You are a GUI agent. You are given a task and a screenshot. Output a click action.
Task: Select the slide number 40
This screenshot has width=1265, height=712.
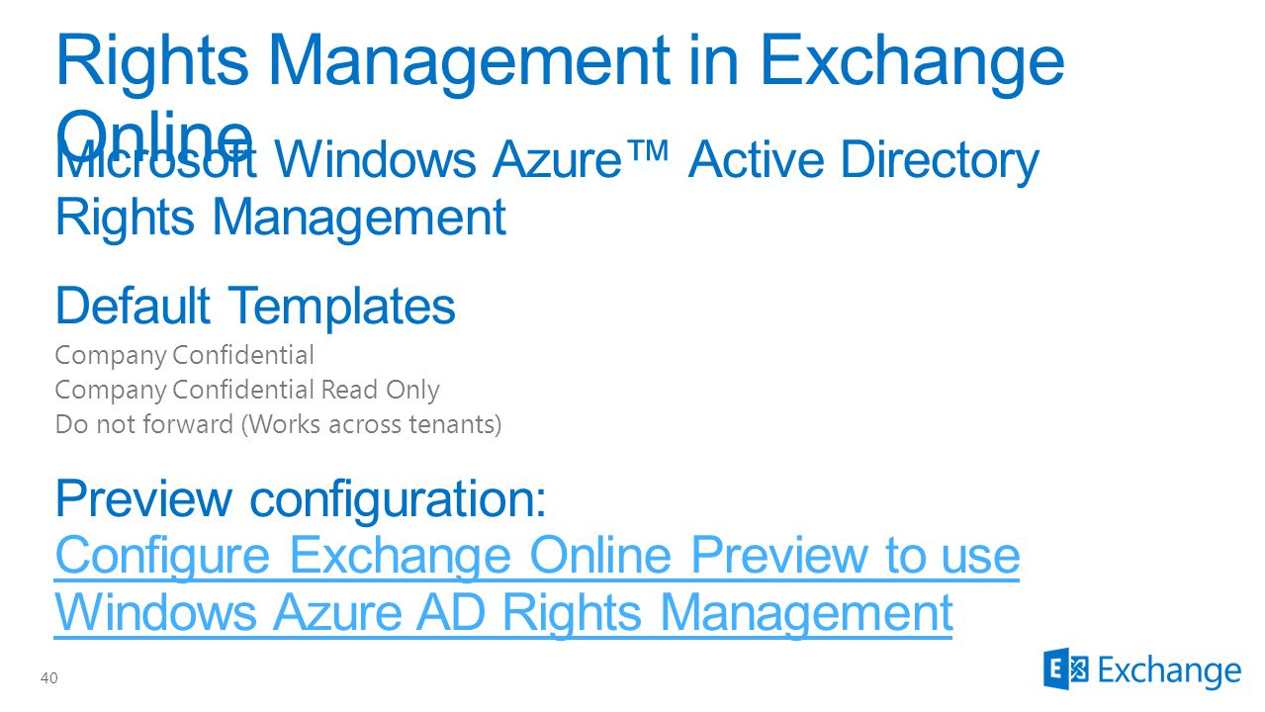[49, 678]
